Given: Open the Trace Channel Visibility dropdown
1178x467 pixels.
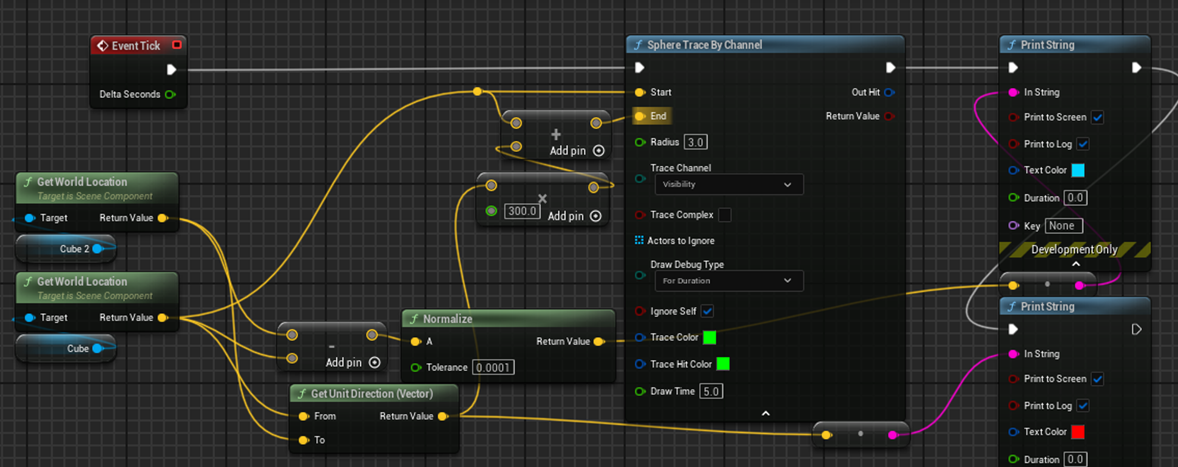Looking at the screenshot, I should (x=729, y=185).
